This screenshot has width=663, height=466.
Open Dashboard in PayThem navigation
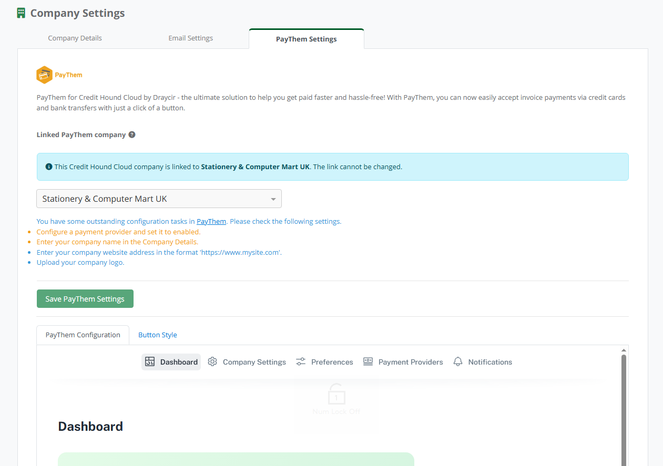[x=171, y=361]
